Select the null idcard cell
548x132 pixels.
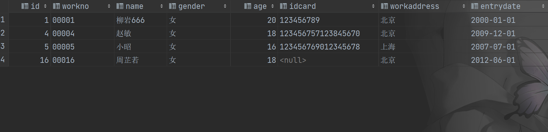click(293, 60)
